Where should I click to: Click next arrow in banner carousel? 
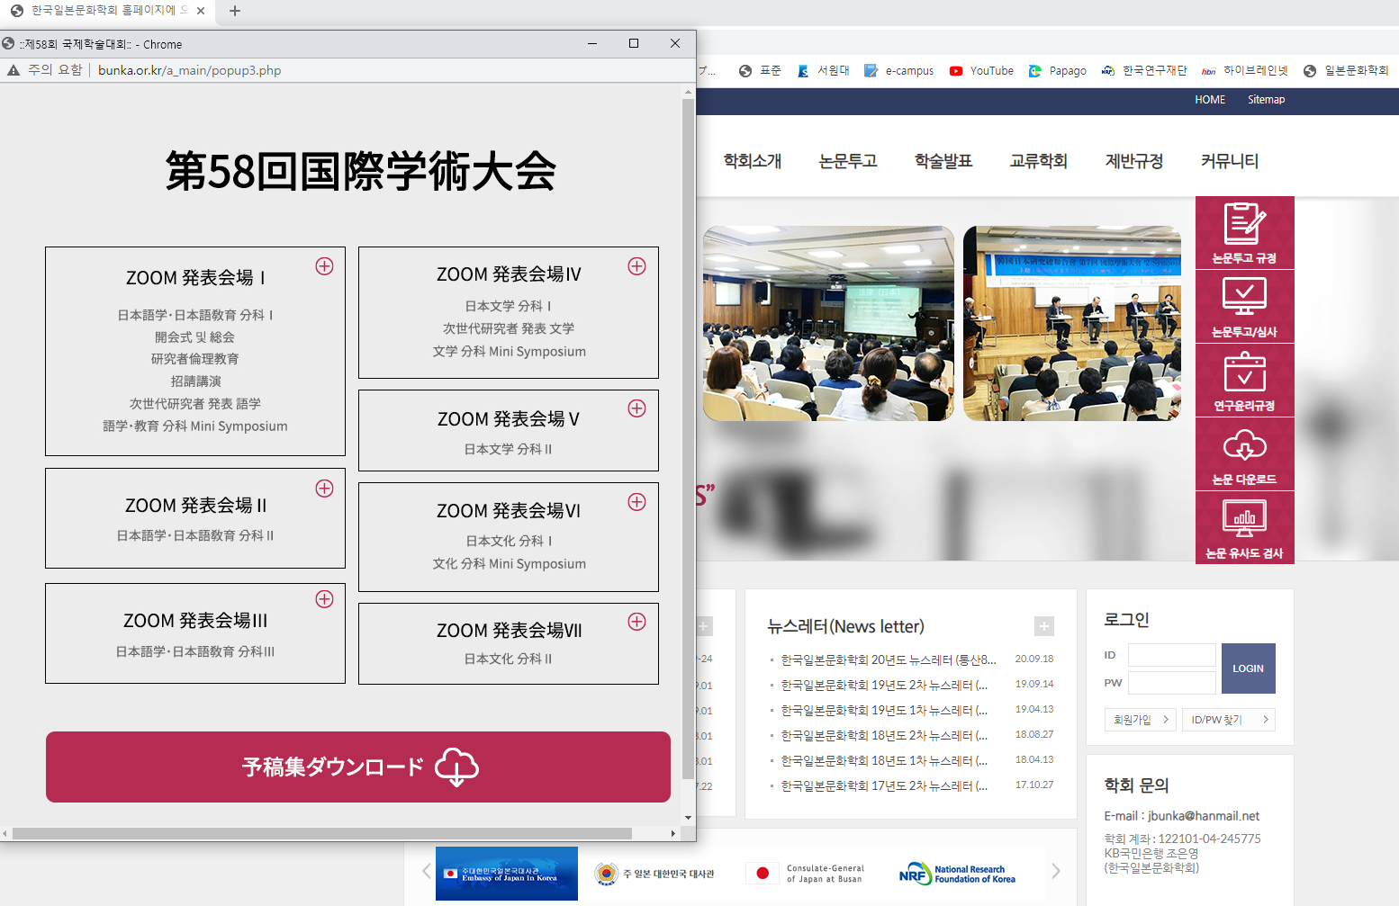pyautogui.click(x=1056, y=871)
